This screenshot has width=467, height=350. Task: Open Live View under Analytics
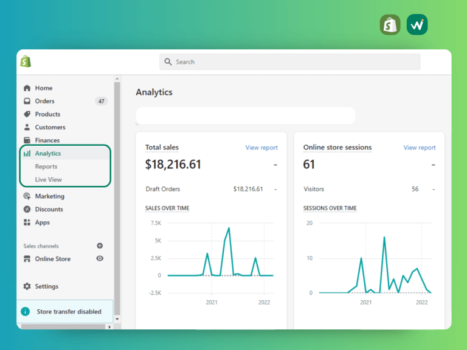pos(49,180)
